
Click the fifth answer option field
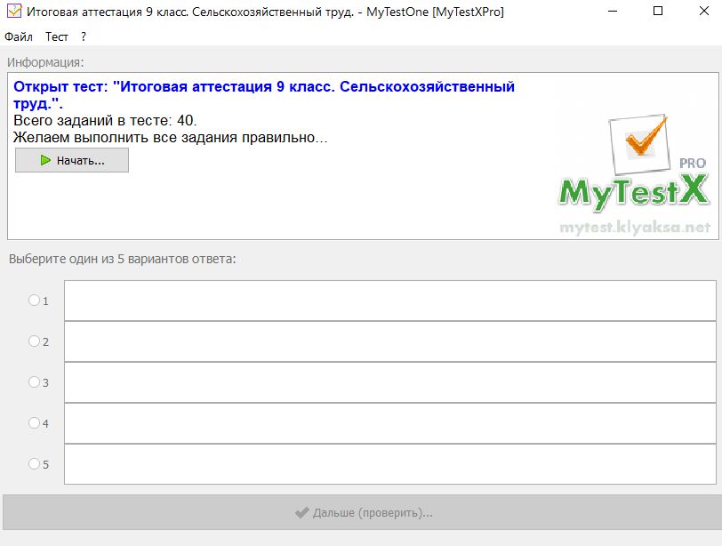(x=390, y=464)
